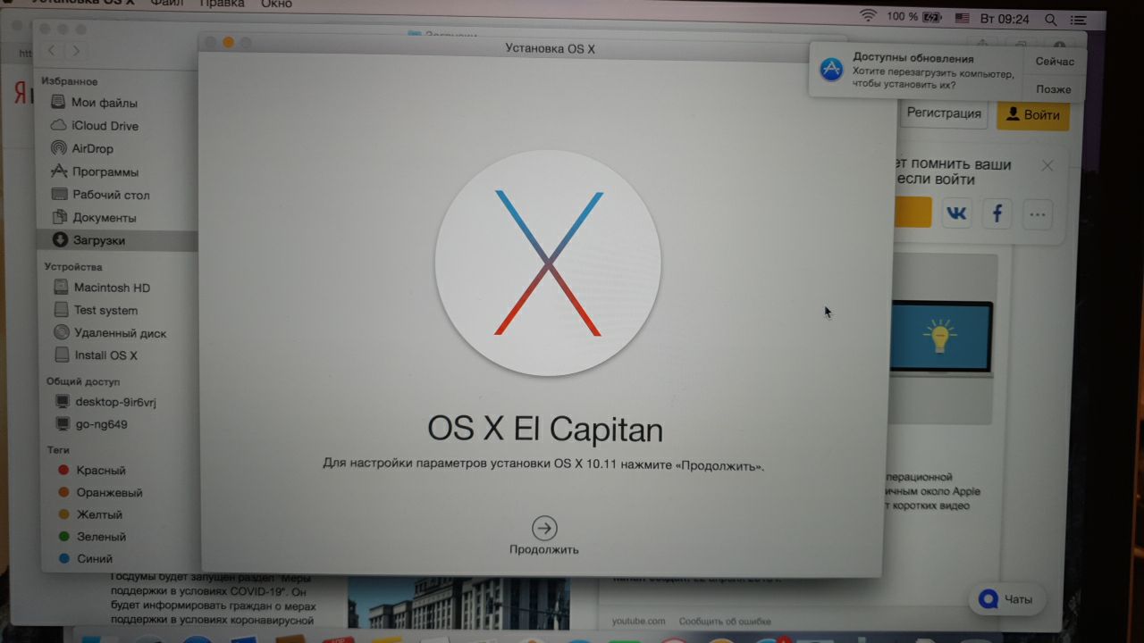Click the lightbulb laptop image on webpage
The image size is (1144, 643).
941,338
